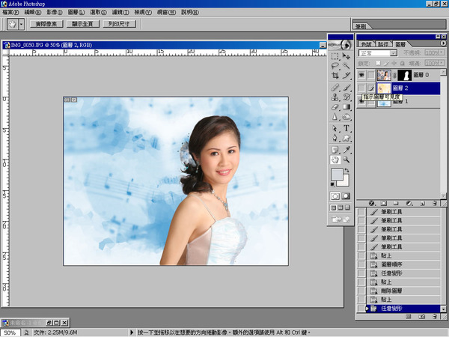Screen dimensions: 449x337
Task: Toggle visibility eye of 圖層 1
Action: click(362, 102)
